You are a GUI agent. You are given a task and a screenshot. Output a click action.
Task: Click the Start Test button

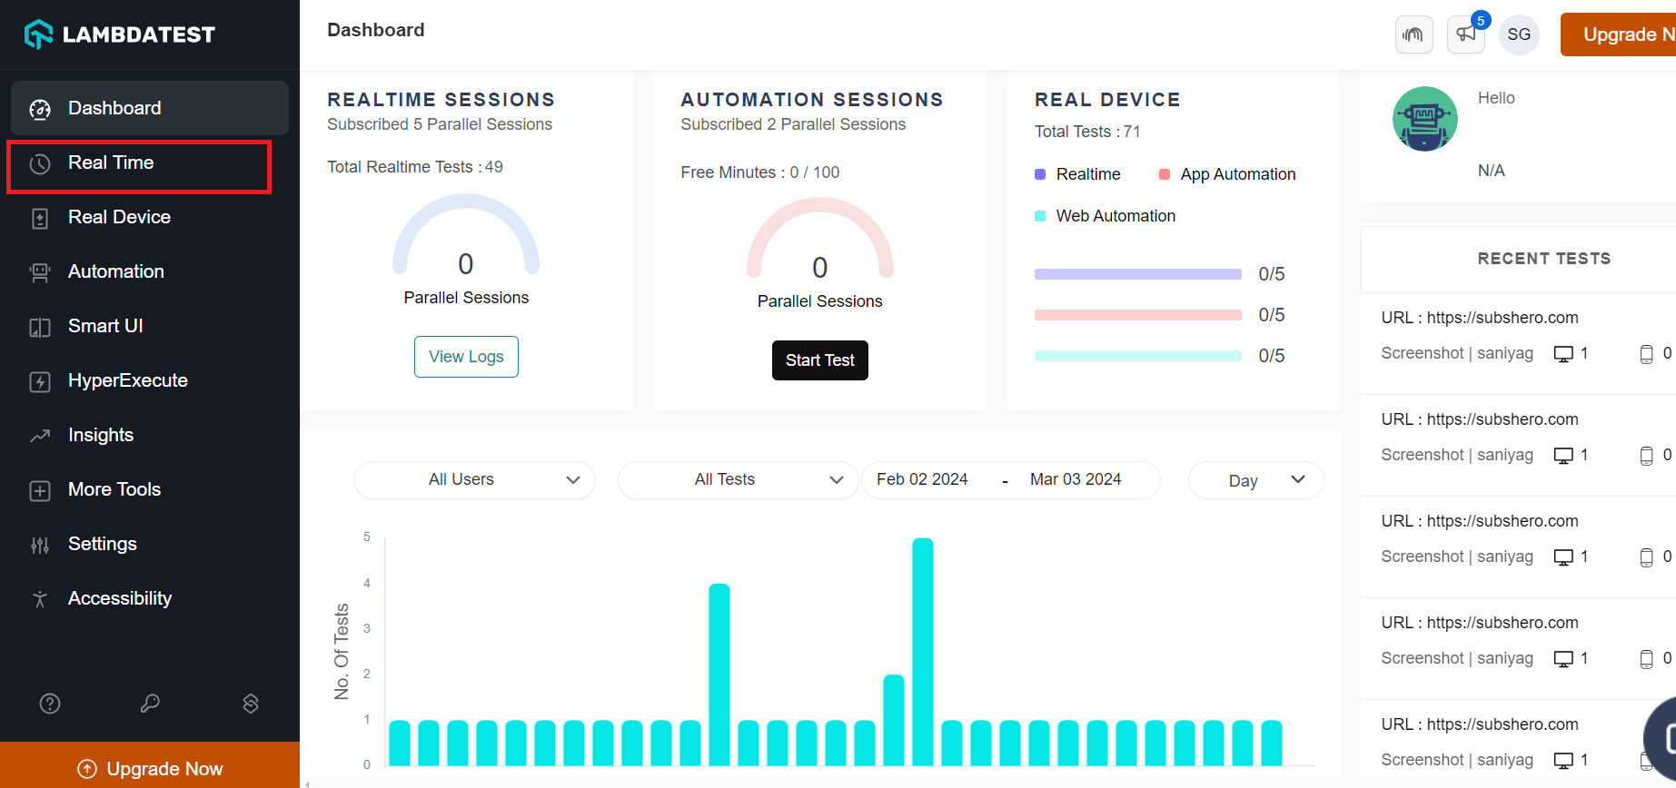819,360
